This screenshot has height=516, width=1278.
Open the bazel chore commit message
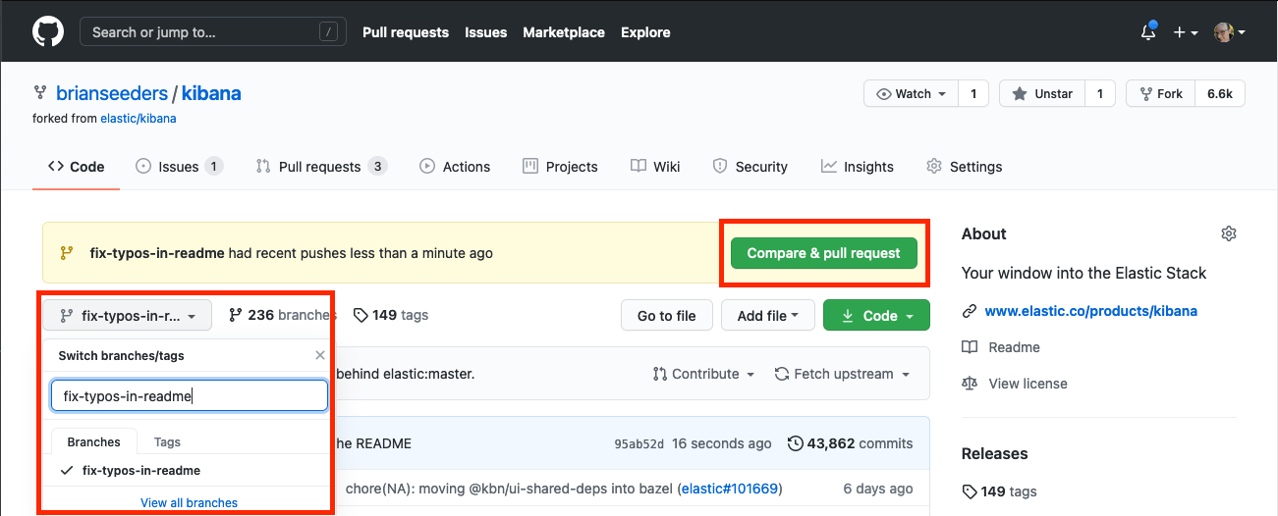click(509, 488)
